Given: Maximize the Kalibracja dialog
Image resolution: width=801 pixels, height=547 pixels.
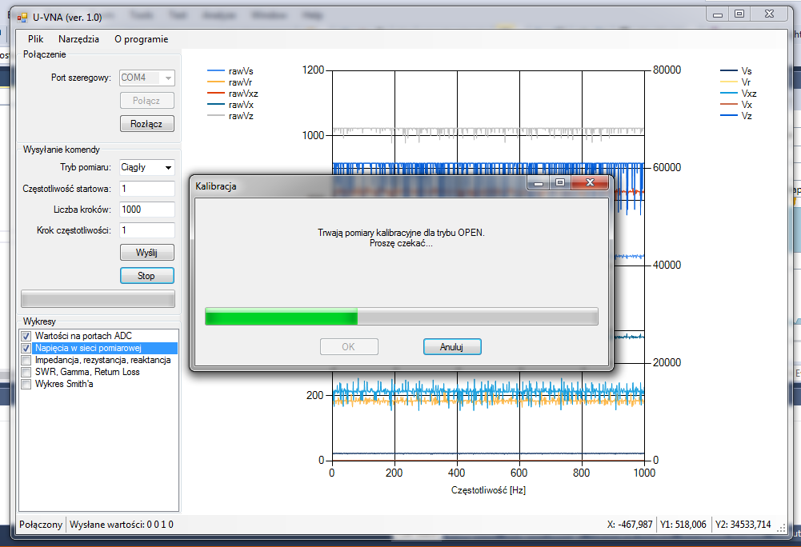Looking at the screenshot, I should click(559, 183).
